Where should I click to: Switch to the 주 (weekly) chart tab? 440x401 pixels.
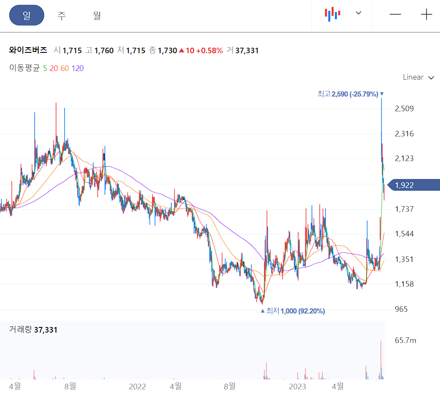(x=62, y=16)
